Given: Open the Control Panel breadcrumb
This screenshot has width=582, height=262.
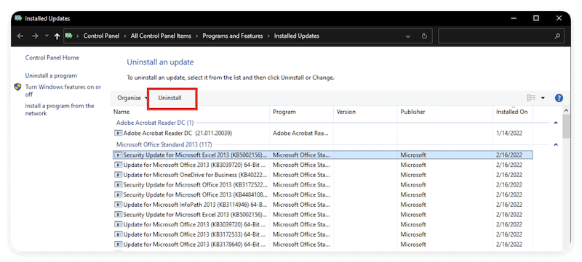Looking at the screenshot, I should pyautogui.click(x=101, y=36).
